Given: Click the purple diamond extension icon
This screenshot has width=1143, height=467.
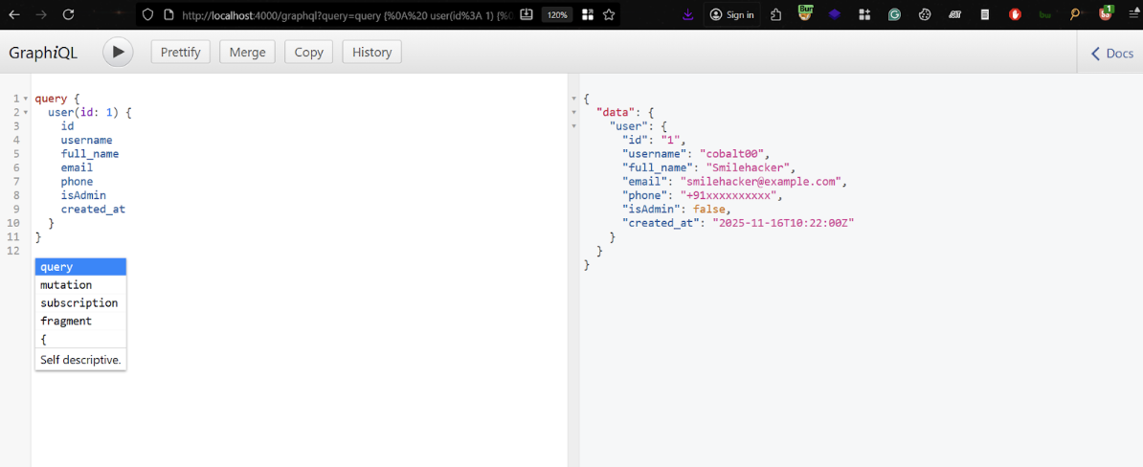Looking at the screenshot, I should 835,14.
